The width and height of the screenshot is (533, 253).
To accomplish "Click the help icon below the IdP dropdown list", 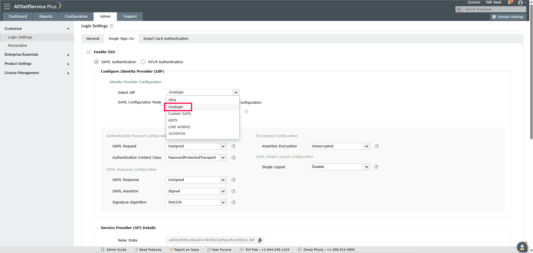I will coord(246,112).
